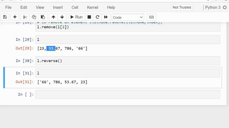
Task: Click the In [31] cell input
Action: (128, 73)
